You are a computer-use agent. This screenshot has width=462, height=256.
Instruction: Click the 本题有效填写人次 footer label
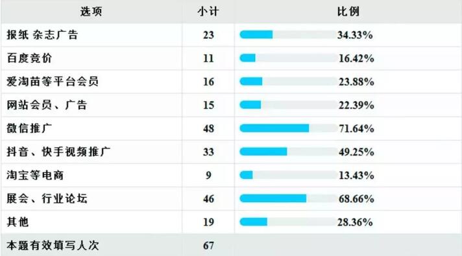pos(53,246)
